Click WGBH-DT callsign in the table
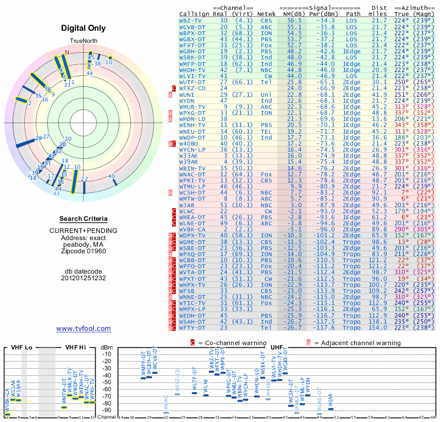440x422 pixels. pyautogui.click(x=192, y=51)
